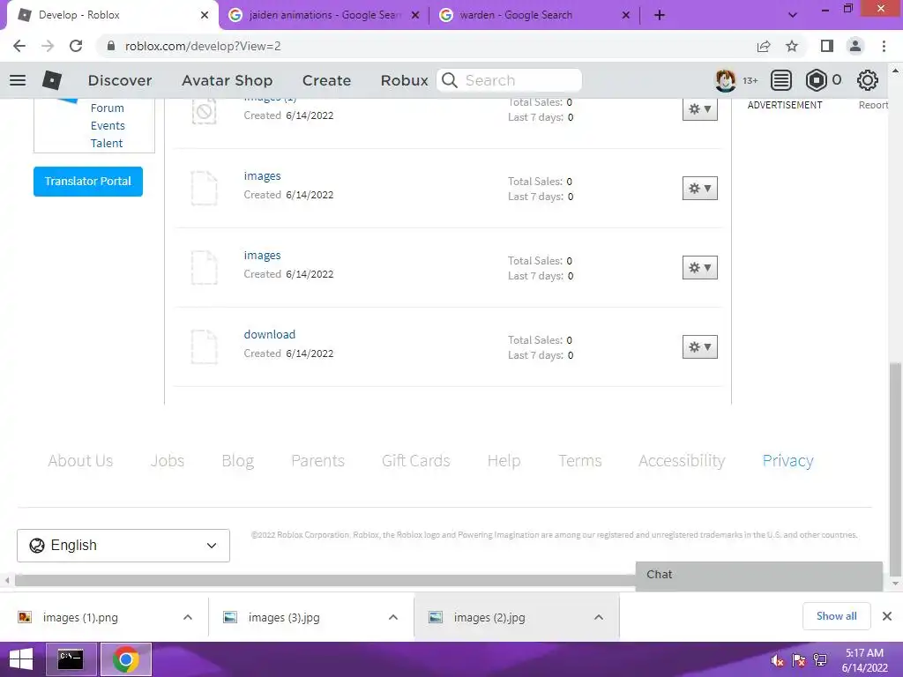Viewport: 903px width, 677px height.
Task: Click the Parents footer link
Action: tap(317, 460)
